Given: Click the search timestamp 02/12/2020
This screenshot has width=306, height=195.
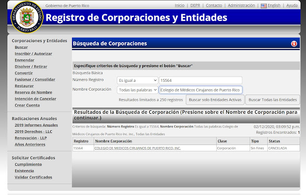Looking at the screenshot, I should coord(277,126).
